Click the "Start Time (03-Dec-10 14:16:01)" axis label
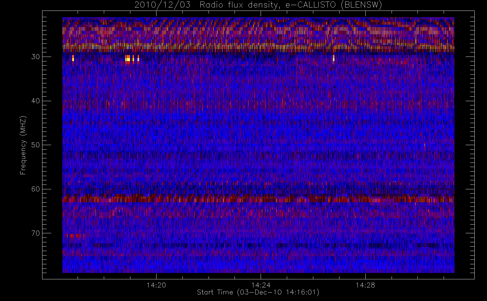This screenshot has width=487, height=301. click(258, 292)
